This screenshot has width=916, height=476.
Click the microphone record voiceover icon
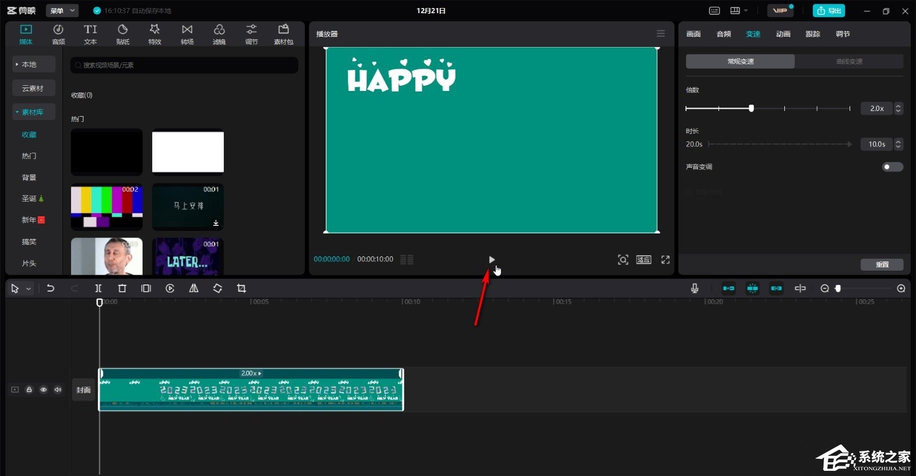694,288
